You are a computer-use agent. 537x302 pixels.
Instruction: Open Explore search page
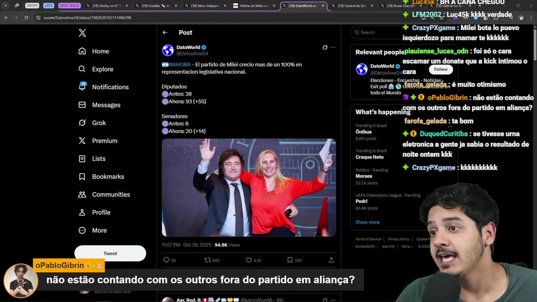[x=96, y=69]
